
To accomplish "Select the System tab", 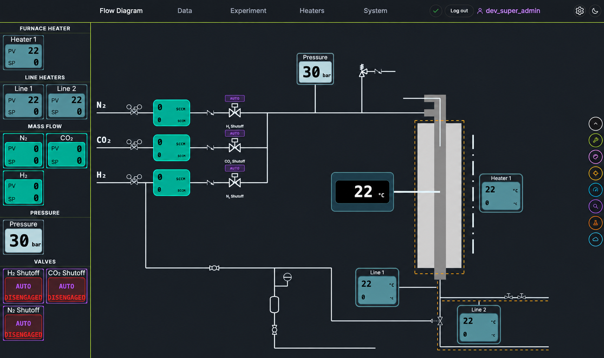I will pos(375,11).
